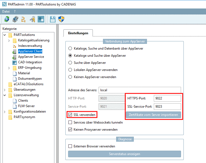
Task: Select 'Material' in the category tree
Action: (x=24, y=73)
